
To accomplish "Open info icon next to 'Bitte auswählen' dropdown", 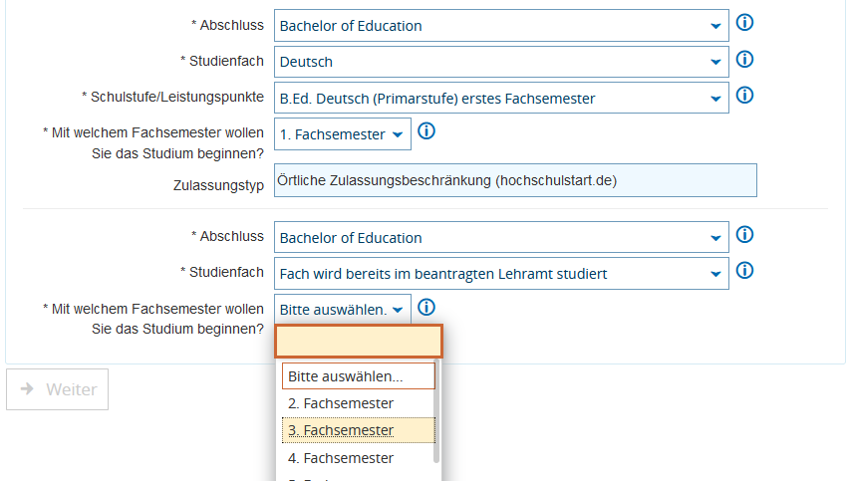I will click(x=426, y=308).
